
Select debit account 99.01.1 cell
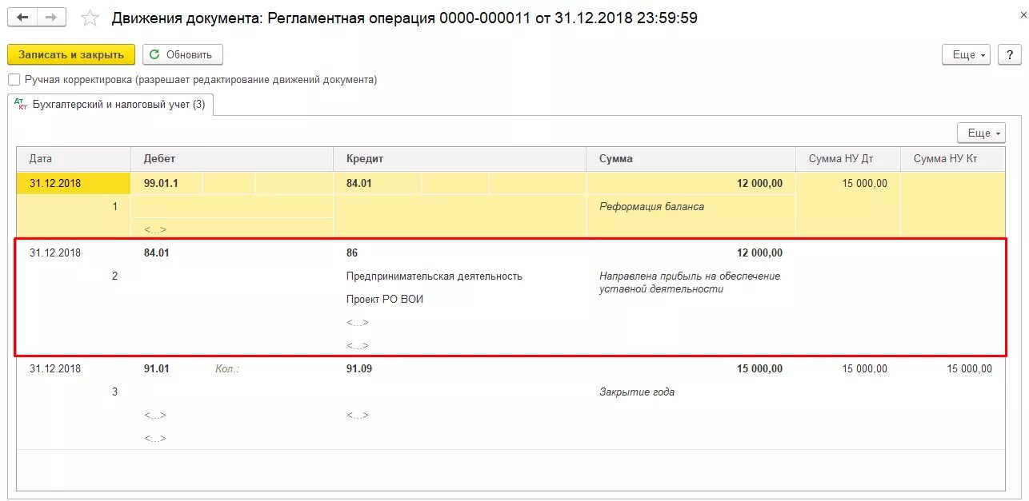pos(166,184)
